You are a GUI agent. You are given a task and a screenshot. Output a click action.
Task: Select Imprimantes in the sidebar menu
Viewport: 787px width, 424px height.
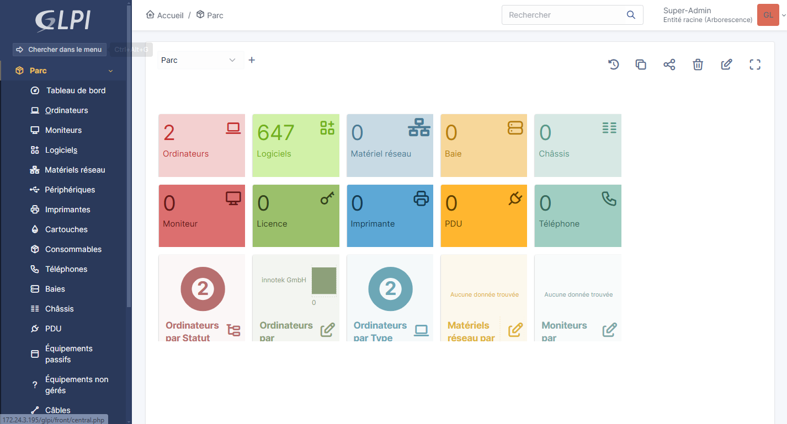click(67, 210)
